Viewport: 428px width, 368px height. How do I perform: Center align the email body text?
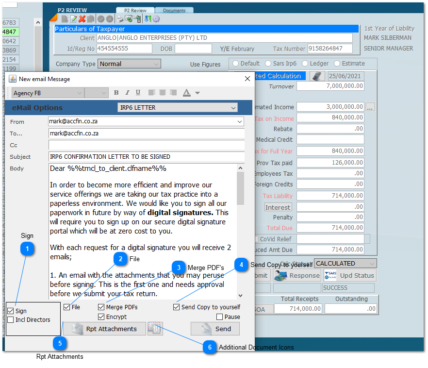pos(163,93)
